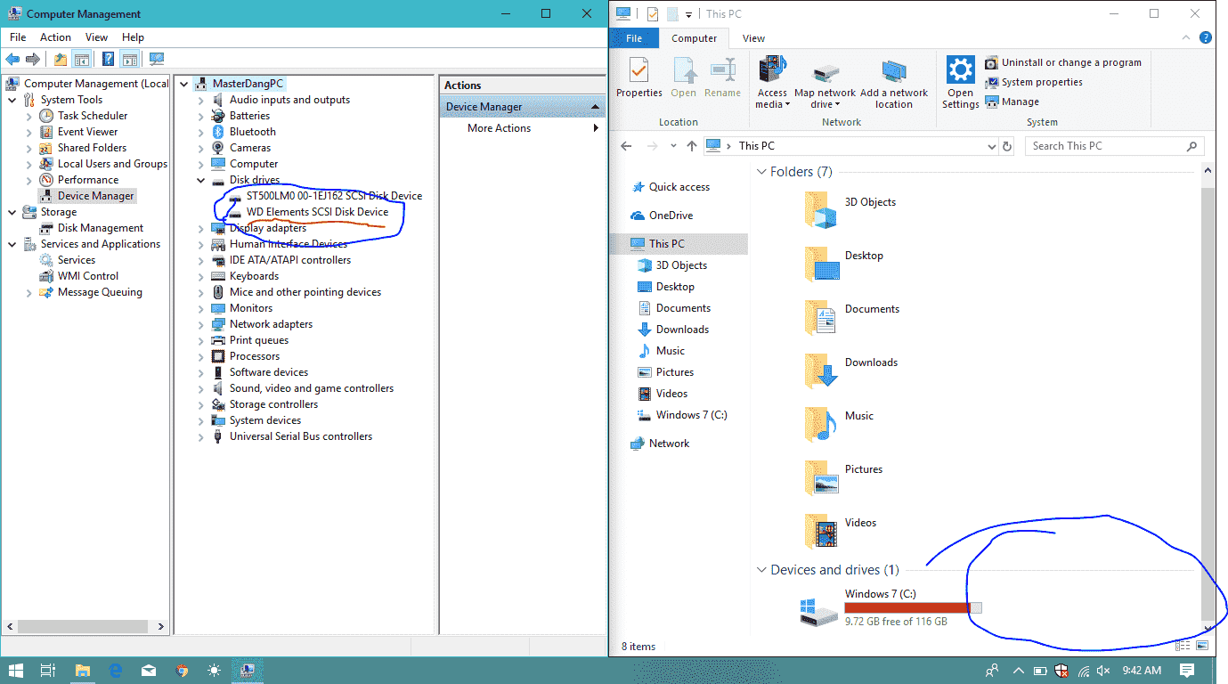Click Map network drive ribbon icon
Viewport: 1228px width, 684px height.
point(825,72)
